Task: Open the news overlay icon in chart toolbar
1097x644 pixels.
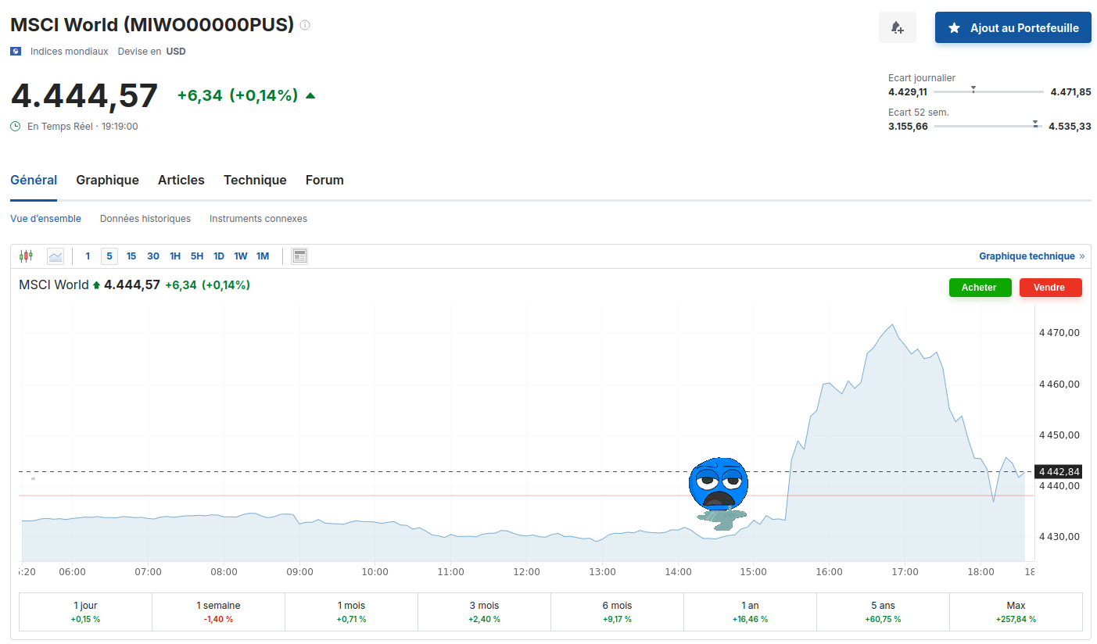Action: 299,256
